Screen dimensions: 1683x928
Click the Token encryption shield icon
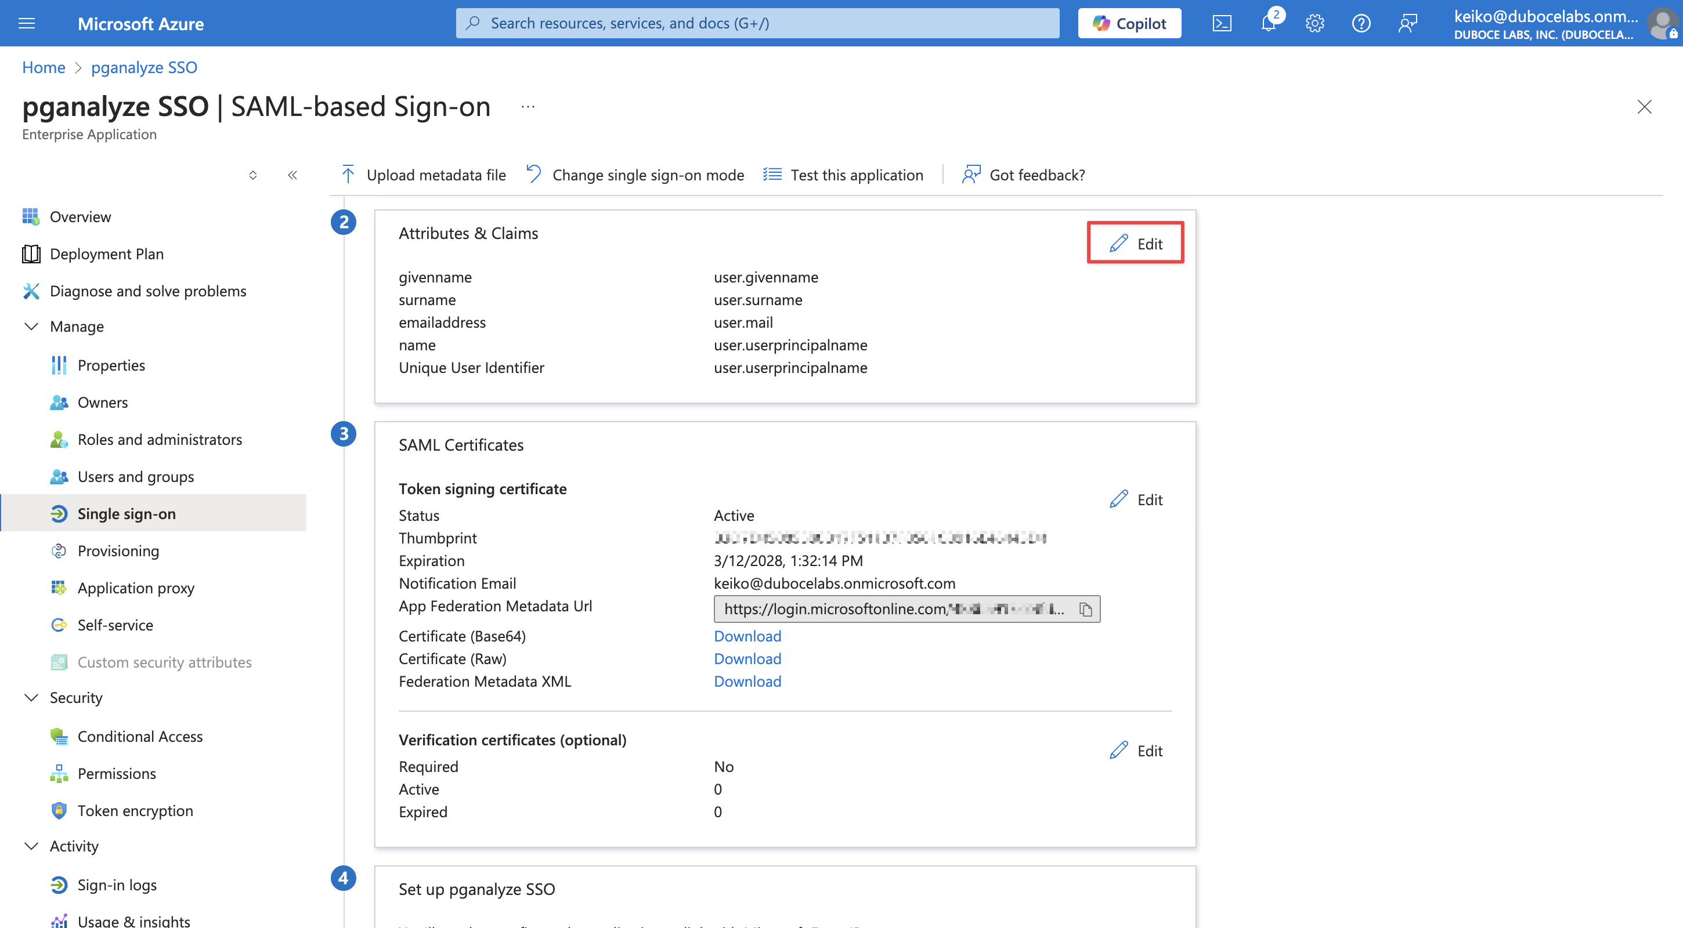[59, 810]
